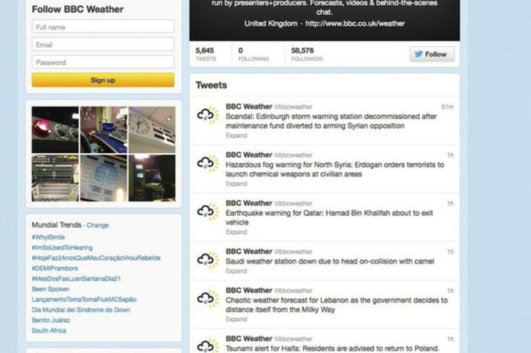Click the Sign up button

coord(103,80)
